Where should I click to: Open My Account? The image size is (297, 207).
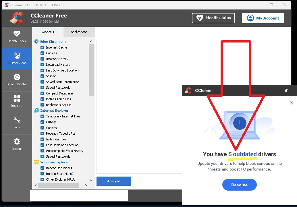[x=263, y=18]
